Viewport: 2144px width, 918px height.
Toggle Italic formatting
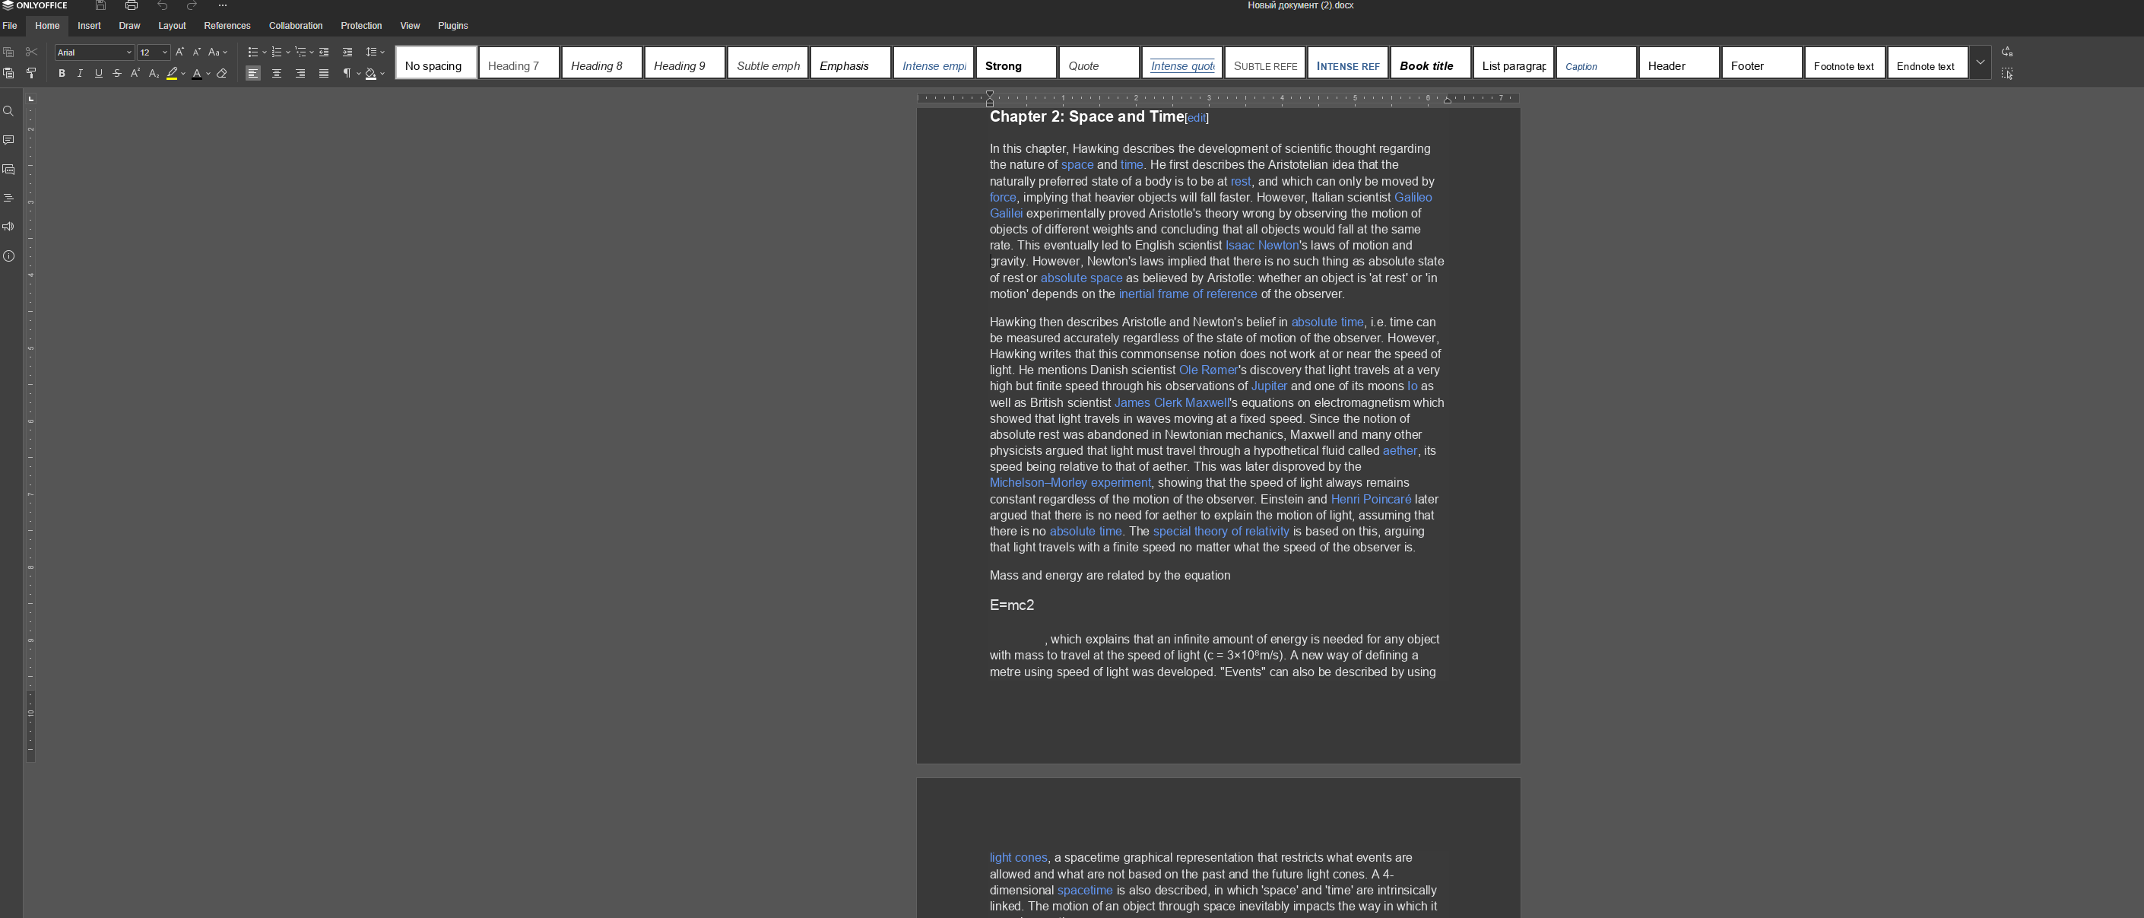point(80,73)
